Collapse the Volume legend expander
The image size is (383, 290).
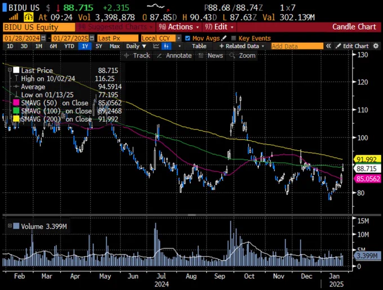[10, 226]
